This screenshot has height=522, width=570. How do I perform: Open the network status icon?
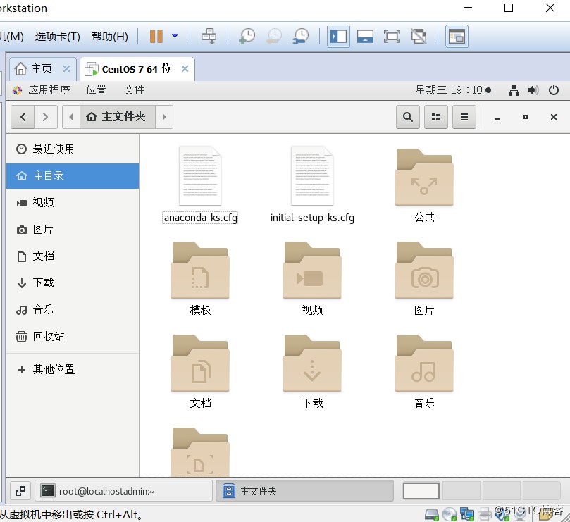point(514,90)
